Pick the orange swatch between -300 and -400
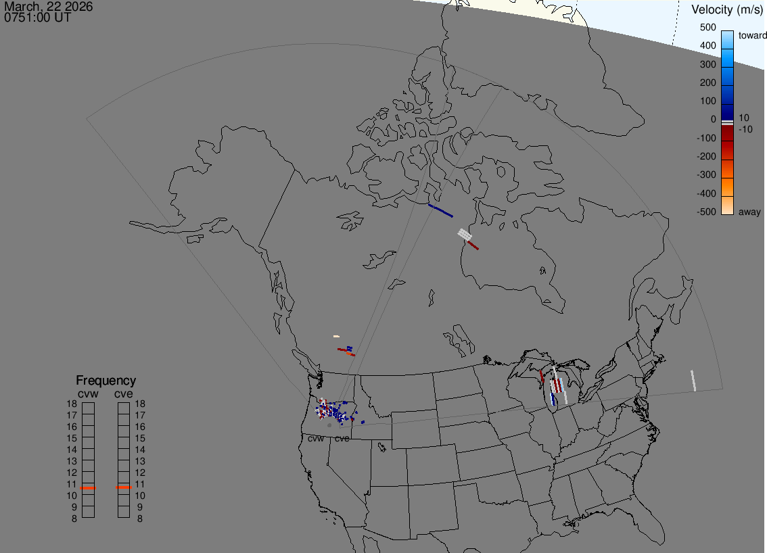 click(727, 187)
